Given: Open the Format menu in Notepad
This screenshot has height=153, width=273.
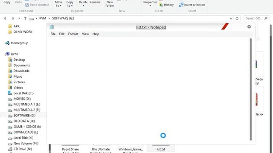Looking at the screenshot, I should point(73,34).
